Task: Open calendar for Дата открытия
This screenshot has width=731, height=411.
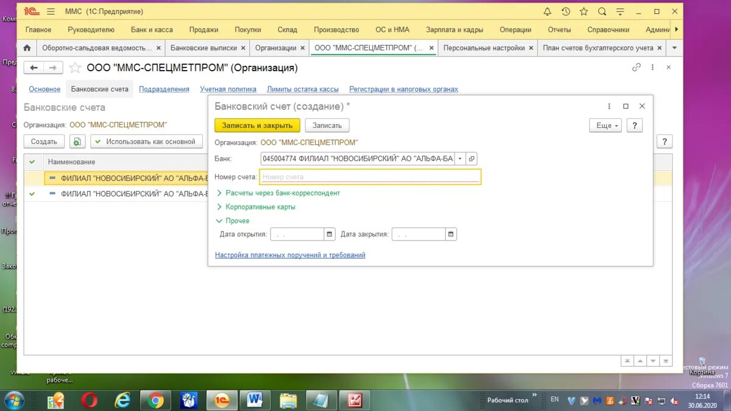Action: (329, 234)
